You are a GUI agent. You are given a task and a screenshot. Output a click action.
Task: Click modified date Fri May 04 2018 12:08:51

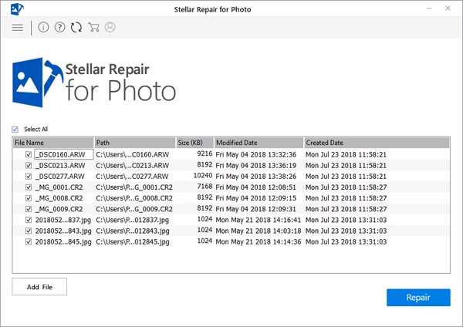(255, 187)
